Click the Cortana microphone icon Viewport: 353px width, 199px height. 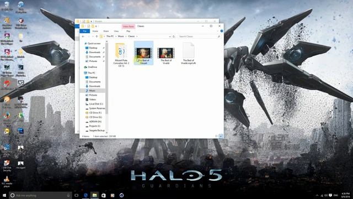(68, 195)
